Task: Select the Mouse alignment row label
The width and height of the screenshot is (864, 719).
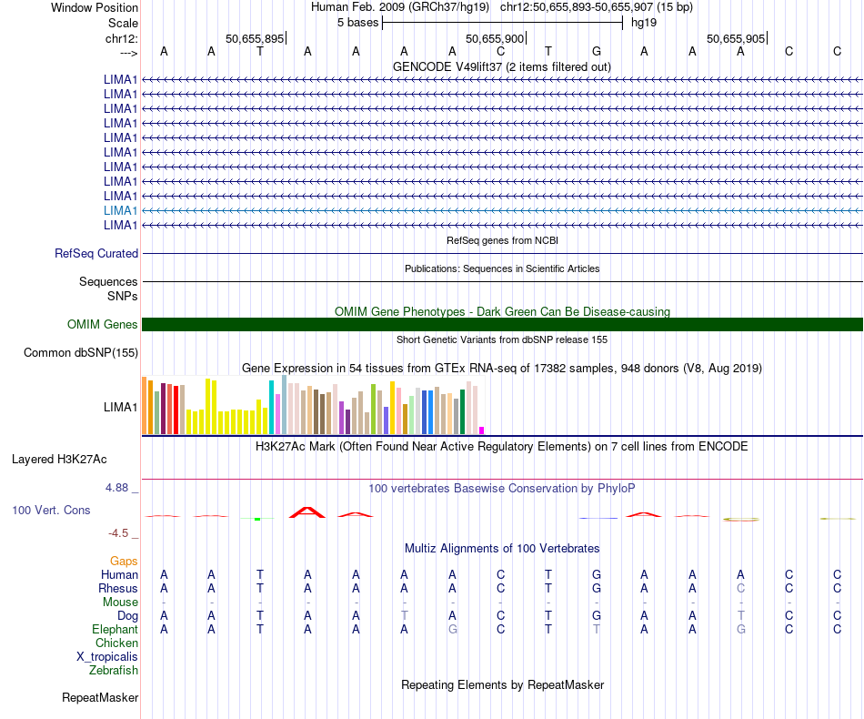Action: tap(120, 603)
